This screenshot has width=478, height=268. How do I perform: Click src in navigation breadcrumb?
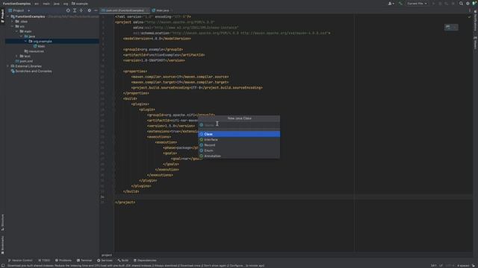tap(37, 3)
